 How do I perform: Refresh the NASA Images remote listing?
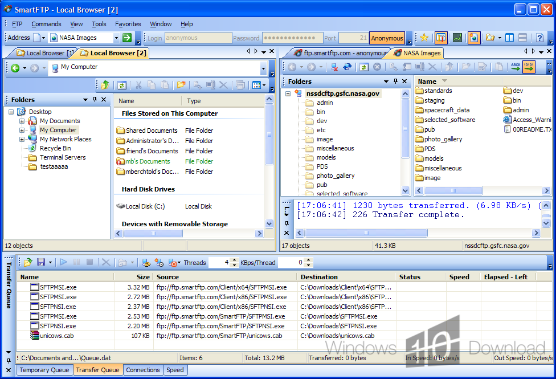click(363, 67)
